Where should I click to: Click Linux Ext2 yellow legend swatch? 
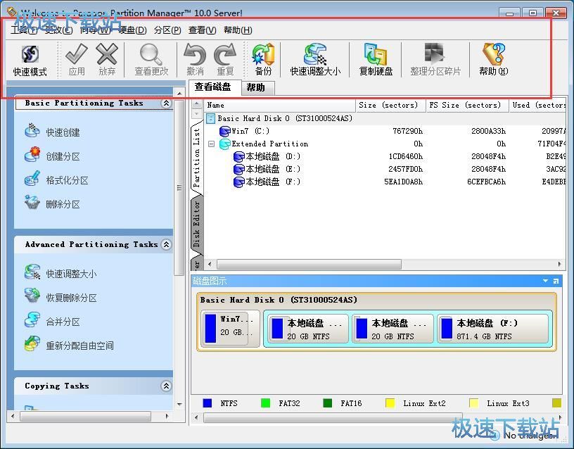[x=390, y=403]
